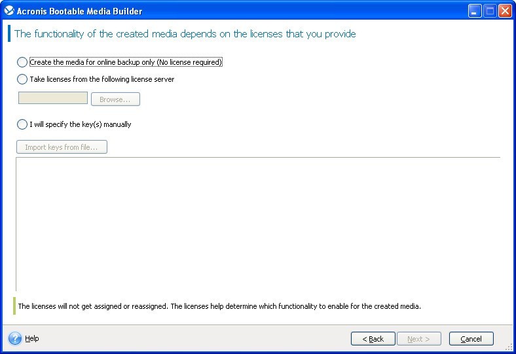Open Help via the question mark icon
This screenshot has width=516, height=354.
15,338
